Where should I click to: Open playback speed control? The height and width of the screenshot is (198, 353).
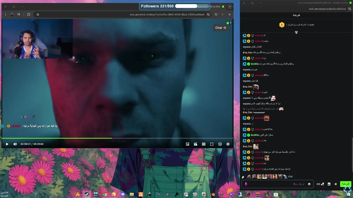[x=220, y=144]
